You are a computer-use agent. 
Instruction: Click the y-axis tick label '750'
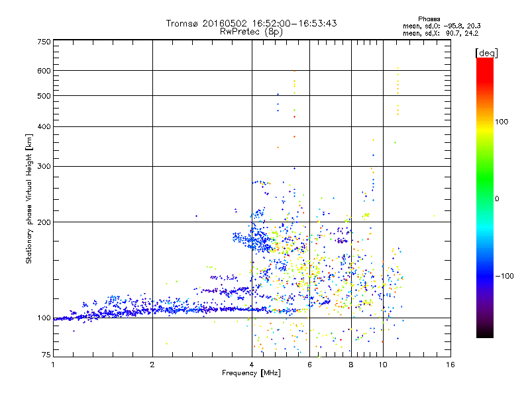[x=44, y=42]
